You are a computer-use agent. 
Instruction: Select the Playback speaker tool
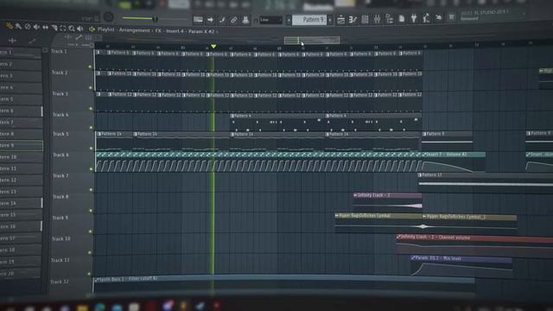point(80,29)
